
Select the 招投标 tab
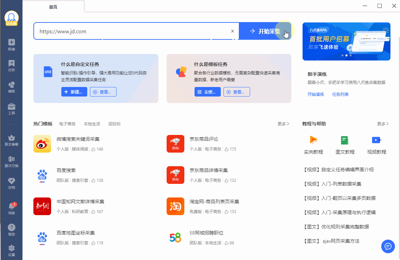click(114, 124)
